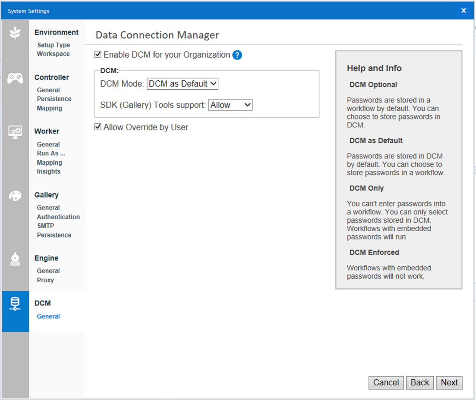Click the Next button
Viewport: 476px width, 400px height.
449,383
